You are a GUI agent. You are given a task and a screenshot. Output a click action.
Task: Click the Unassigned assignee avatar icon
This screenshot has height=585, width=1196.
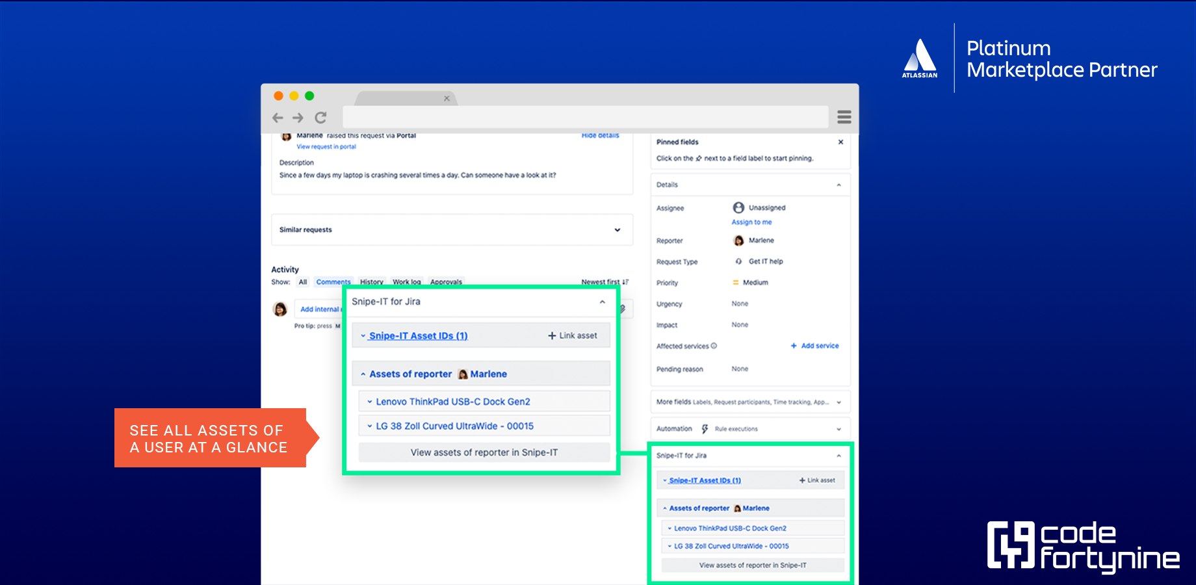738,207
